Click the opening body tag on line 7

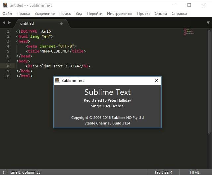pyautogui.click(x=23, y=61)
